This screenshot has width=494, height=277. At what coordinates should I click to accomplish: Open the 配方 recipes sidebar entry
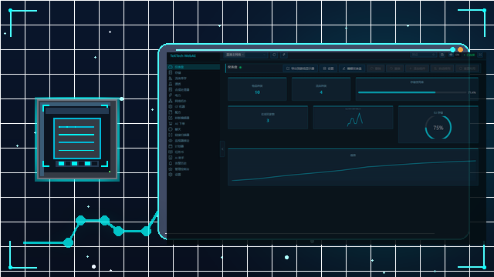[x=194, y=112]
